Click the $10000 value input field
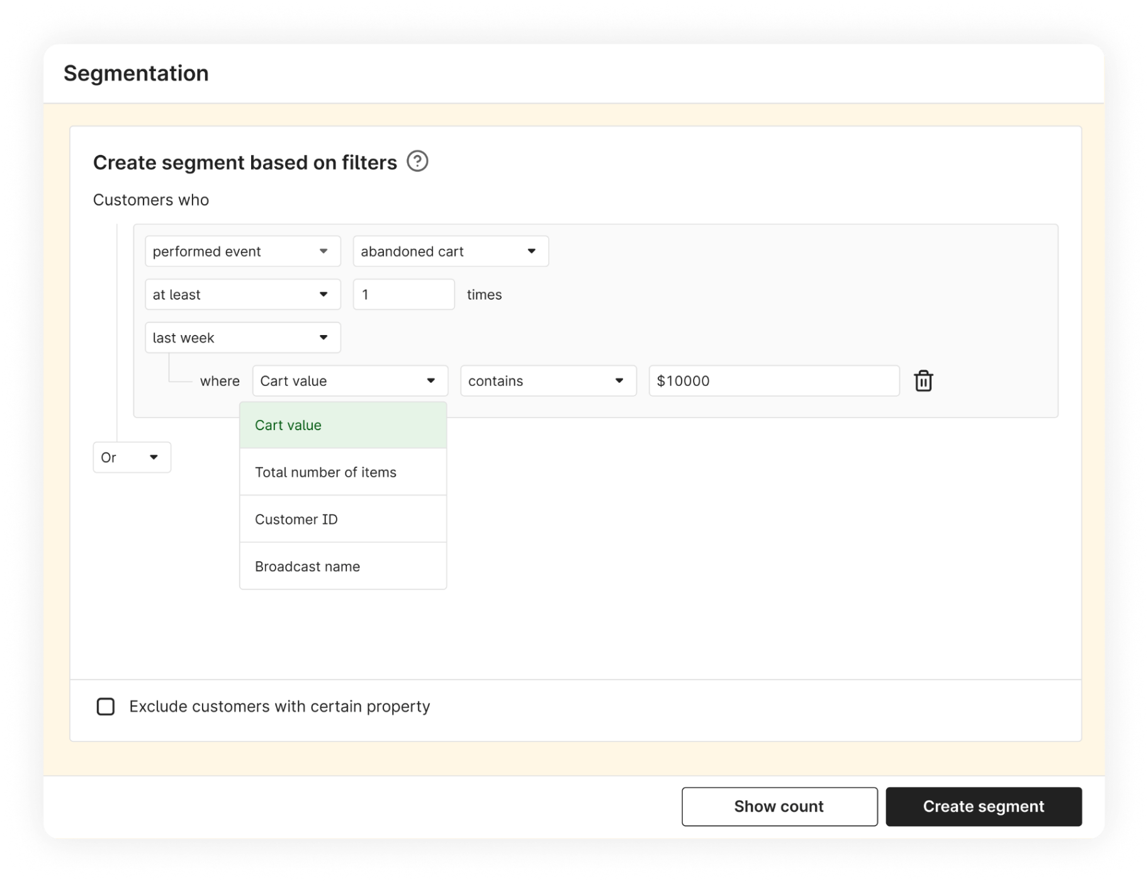Screen dimensions: 1148x881 pos(774,381)
